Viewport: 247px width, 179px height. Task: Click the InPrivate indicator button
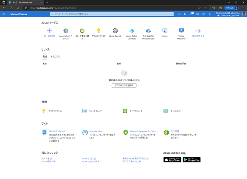[x=231, y=8]
